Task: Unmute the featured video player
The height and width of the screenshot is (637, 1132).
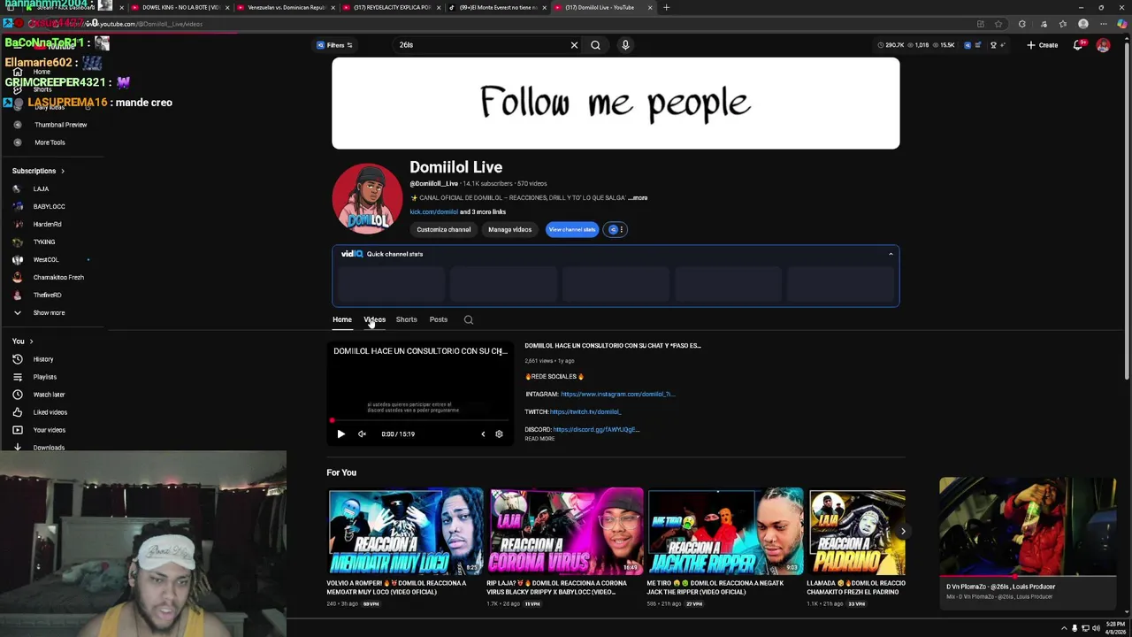Action: [362, 434]
